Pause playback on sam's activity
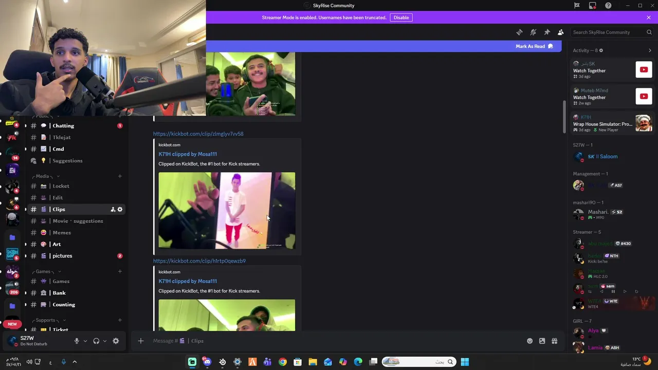This screenshot has width=658, height=370. pos(613,292)
